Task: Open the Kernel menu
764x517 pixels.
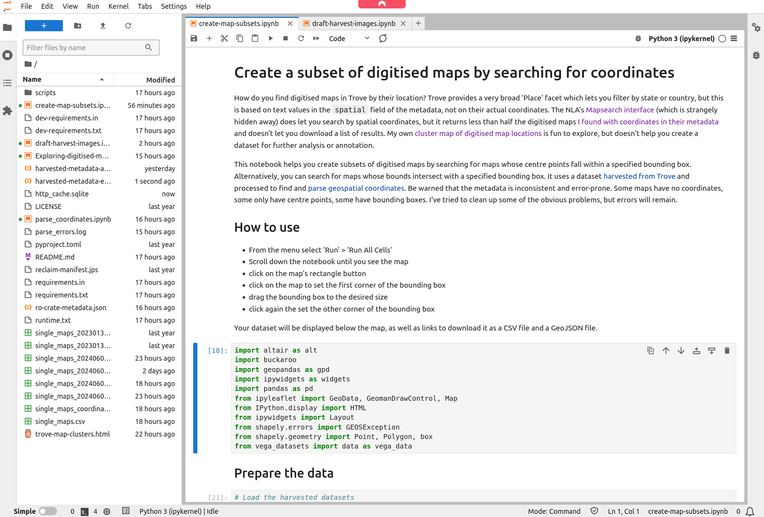Action: (118, 6)
